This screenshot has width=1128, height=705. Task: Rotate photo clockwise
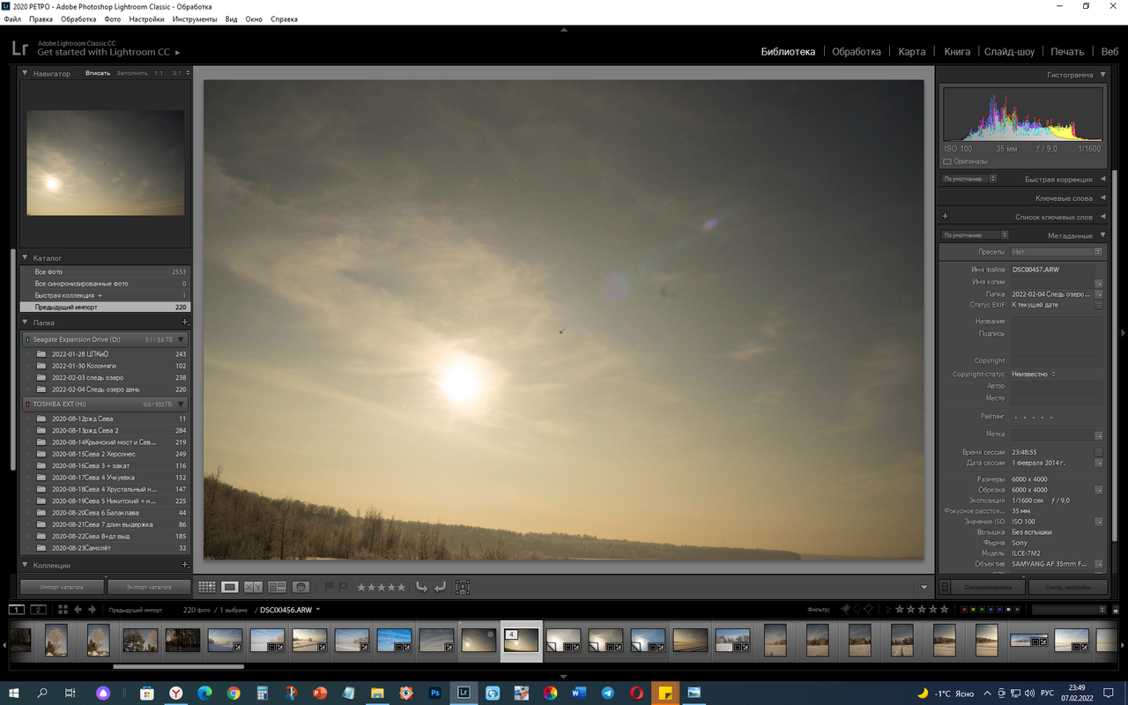pos(440,587)
